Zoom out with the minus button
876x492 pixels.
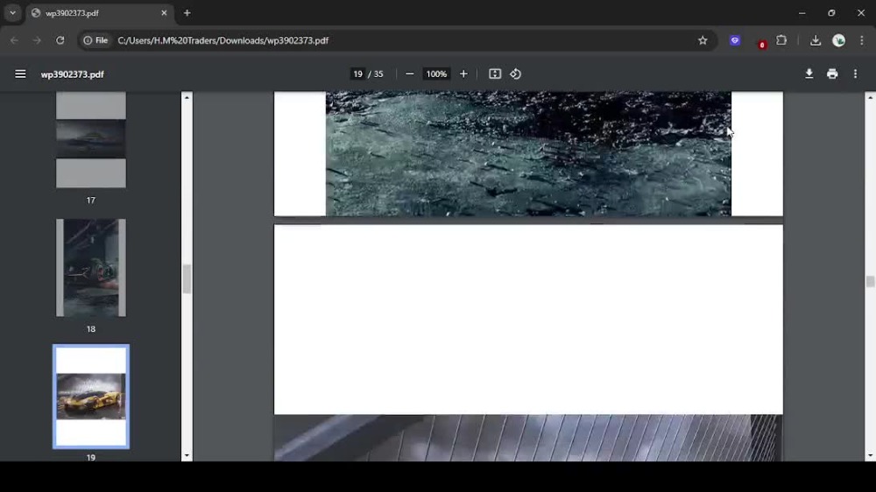tap(409, 74)
